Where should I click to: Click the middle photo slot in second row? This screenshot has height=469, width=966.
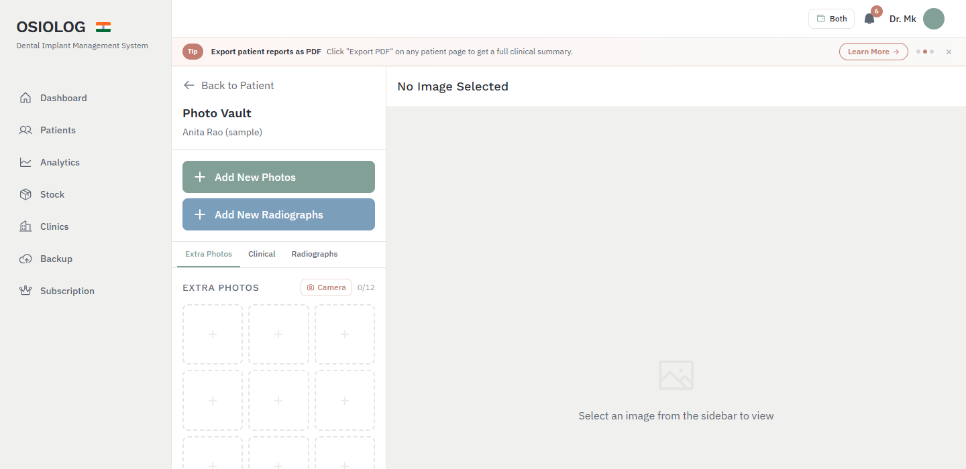(278, 401)
